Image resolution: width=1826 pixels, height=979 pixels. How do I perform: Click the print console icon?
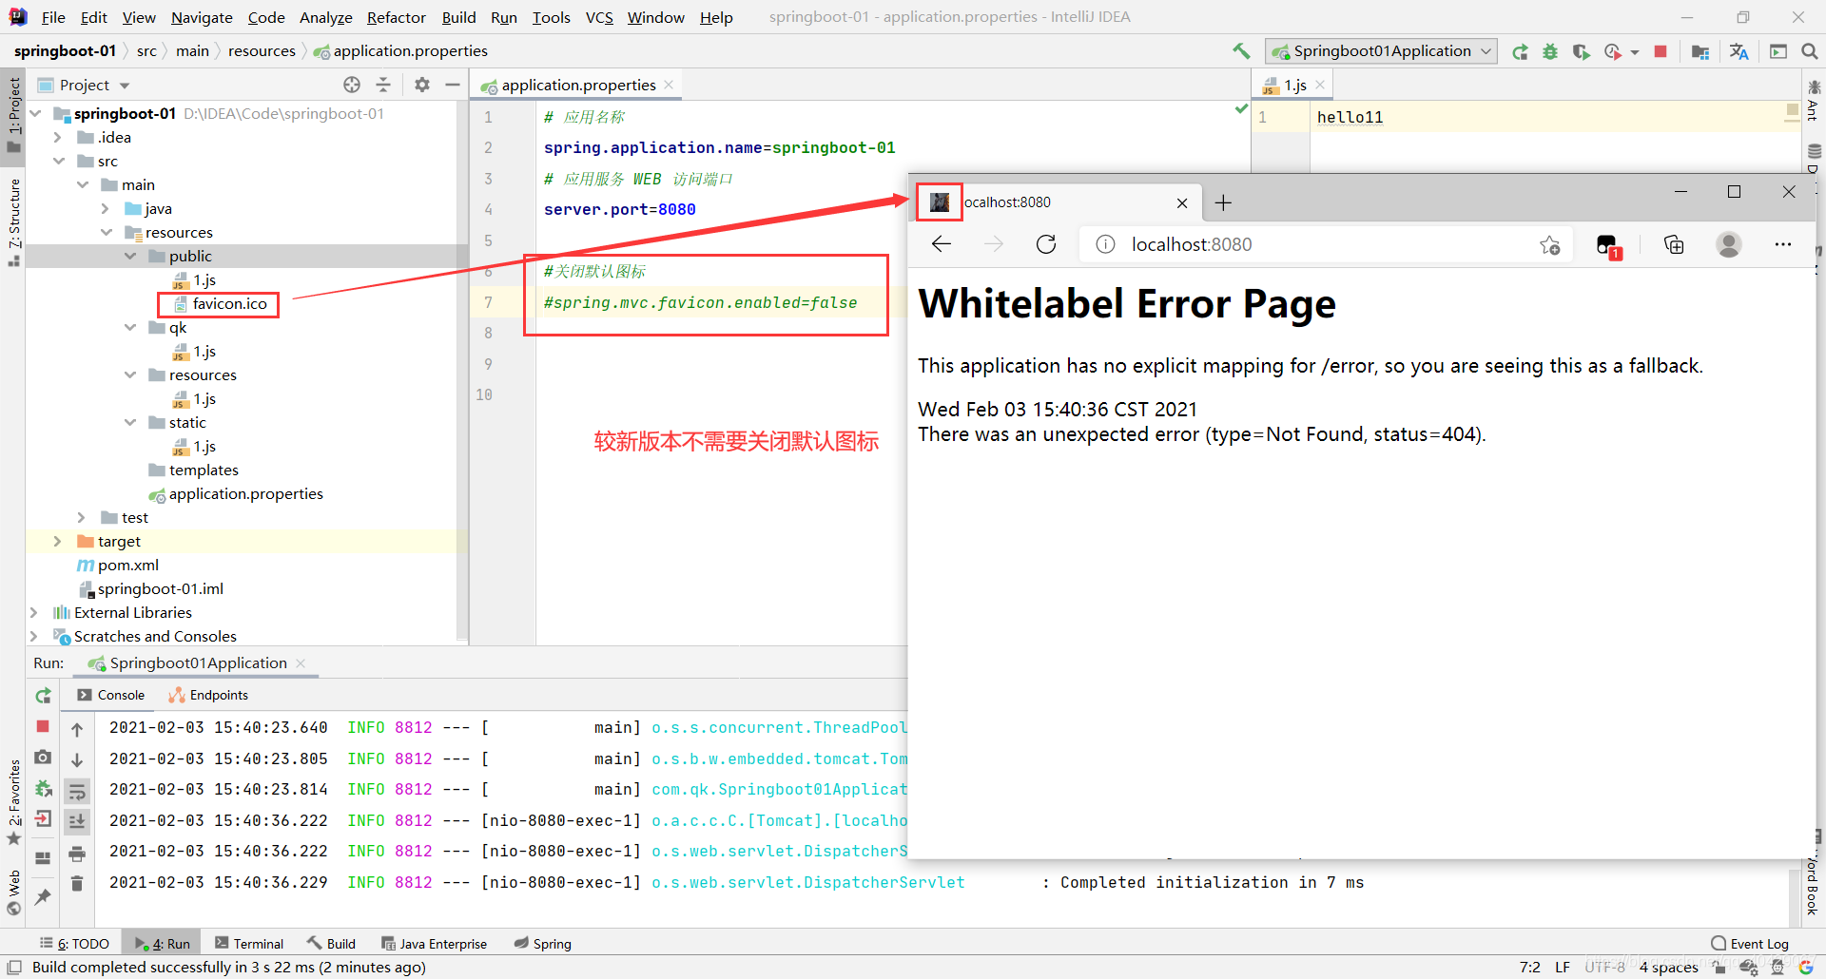point(77,853)
